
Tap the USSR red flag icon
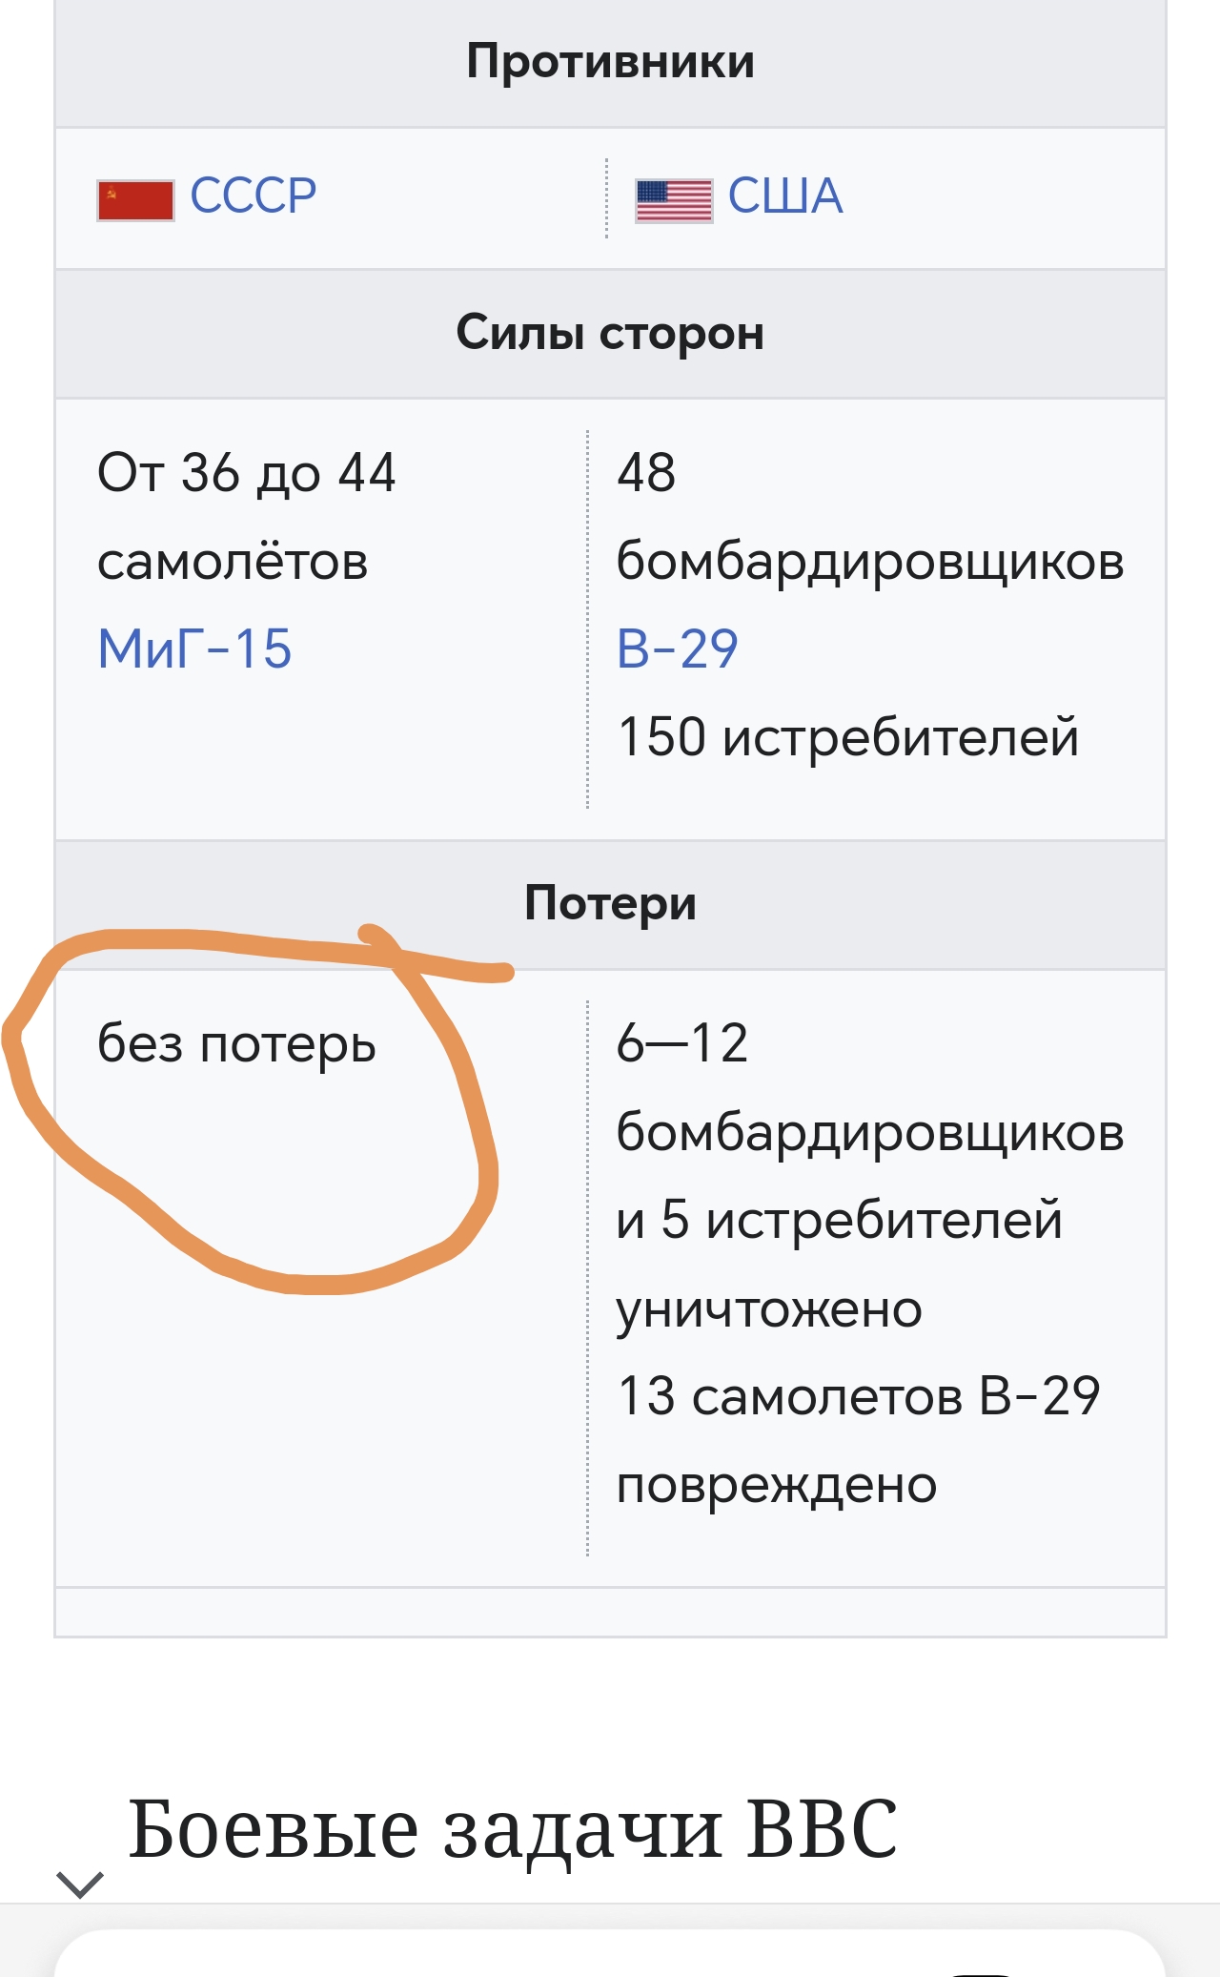[135, 201]
